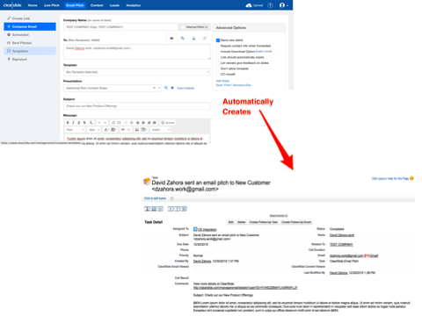Select Compose Email in the sidebar
This screenshot has height=316, width=422.
coord(30,26)
